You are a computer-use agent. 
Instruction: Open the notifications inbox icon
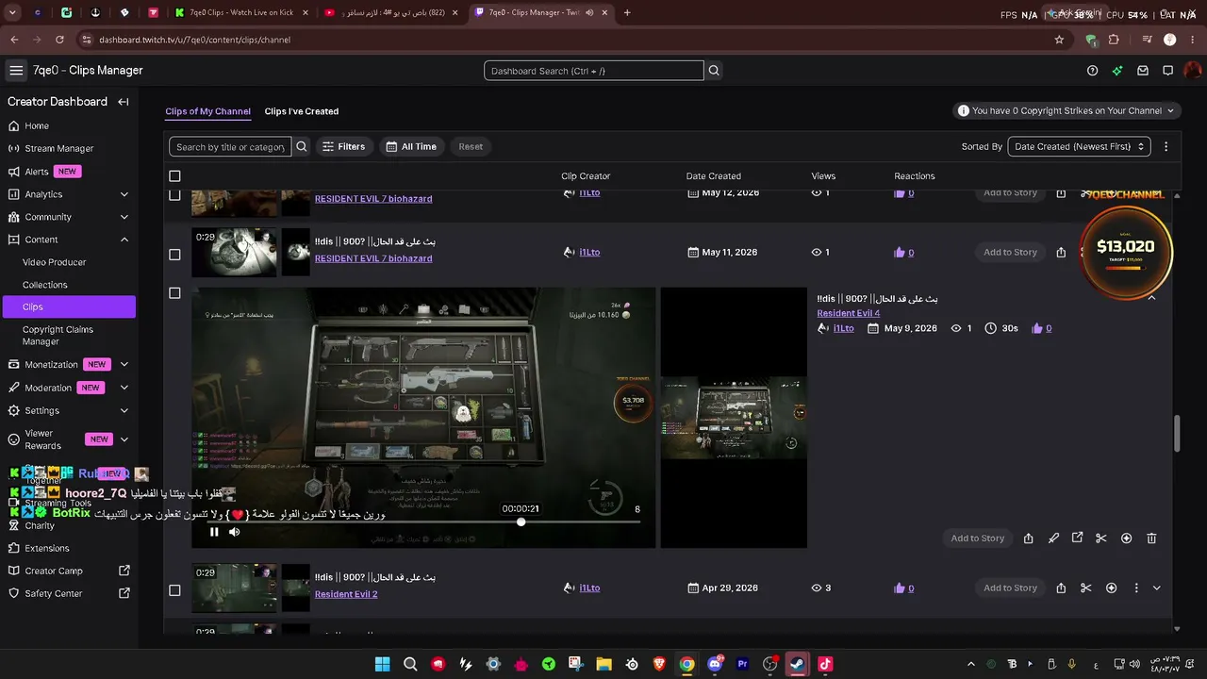[1143, 71]
